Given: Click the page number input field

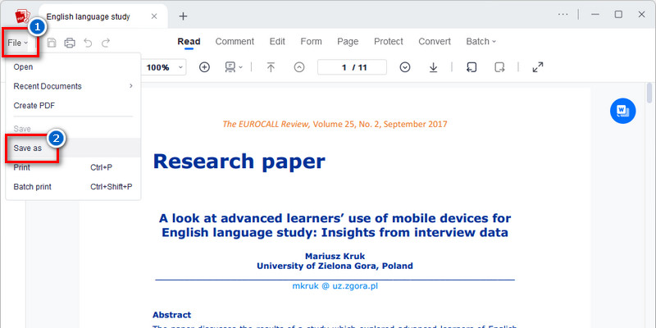Looking at the screenshot, I should (x=352, y=67).
